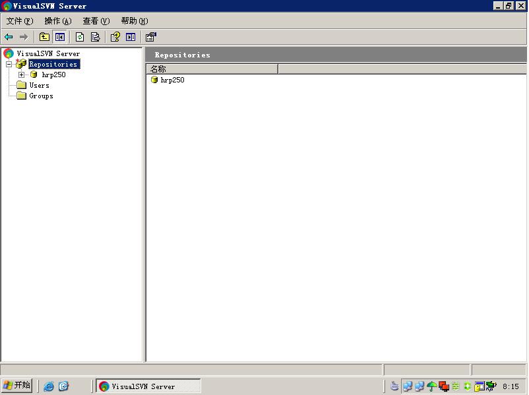Click the VisualSVN title bar app icon
529x395 pixels.
6,6
